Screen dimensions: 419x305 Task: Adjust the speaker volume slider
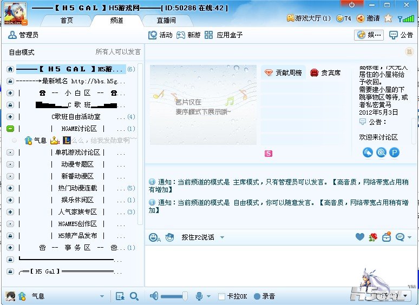(174, 296)
